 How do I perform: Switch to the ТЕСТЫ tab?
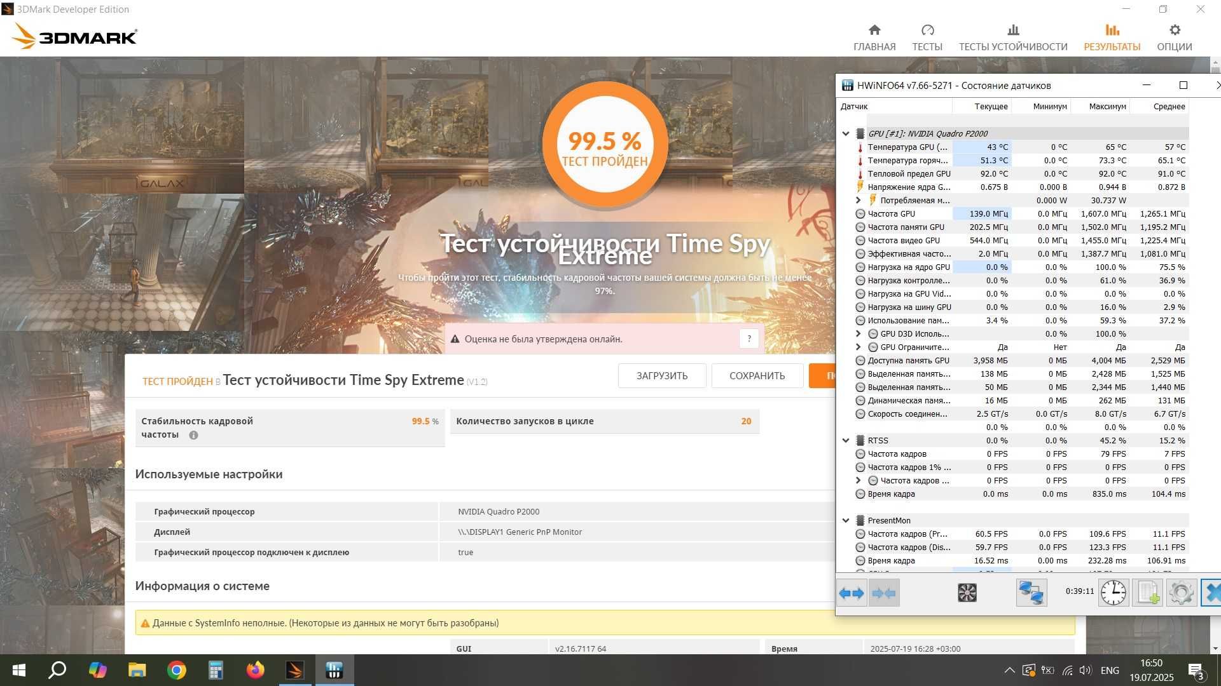tap(927, 38)
